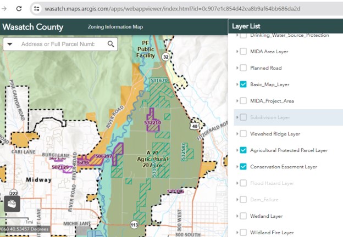This screenshot has height=237, width=343.
Task: Reload the page with the browser refresh icon
Action: 19,9
